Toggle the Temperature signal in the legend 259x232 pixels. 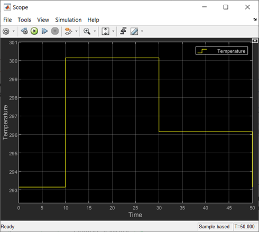[x=221, y=51]
